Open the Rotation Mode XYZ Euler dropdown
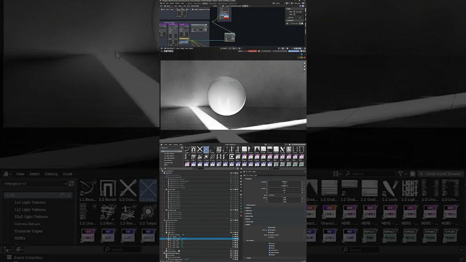Viewport: 466px width, 262px height. coord(285,195)
